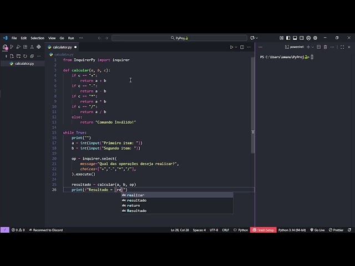This screenshot has height=266, width=355.
Task: Choose 'resultado' autocomplete suggestion
Action: 177,201
